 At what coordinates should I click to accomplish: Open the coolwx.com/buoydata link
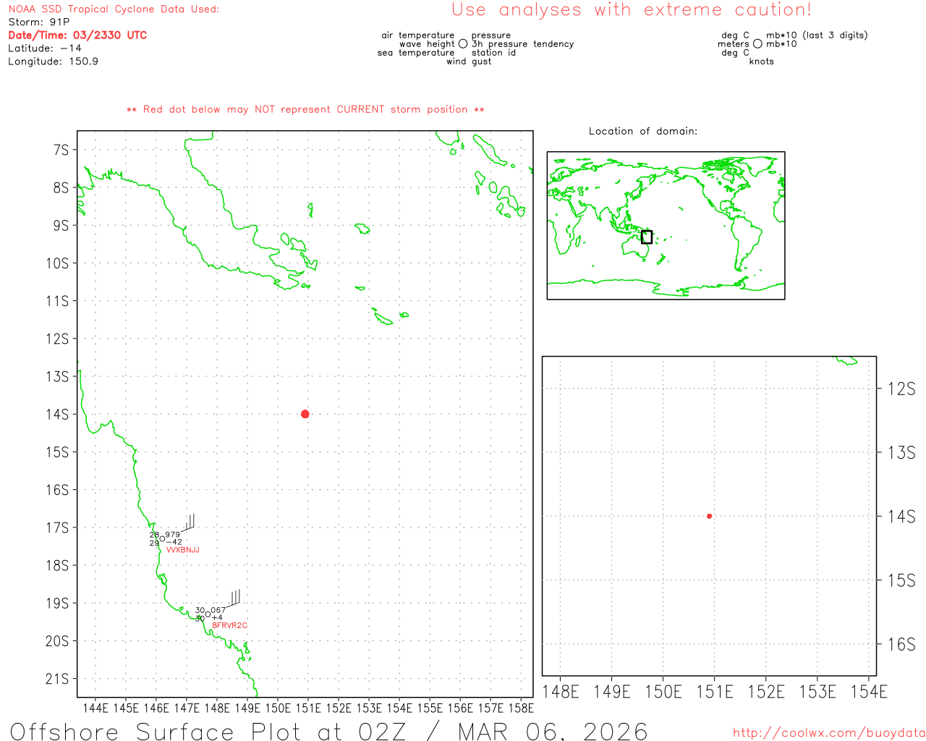[828, 733]
